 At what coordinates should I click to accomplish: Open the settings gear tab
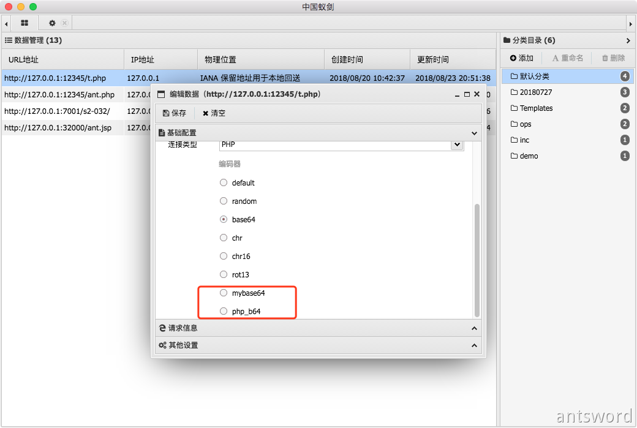(x=52, y=23)
